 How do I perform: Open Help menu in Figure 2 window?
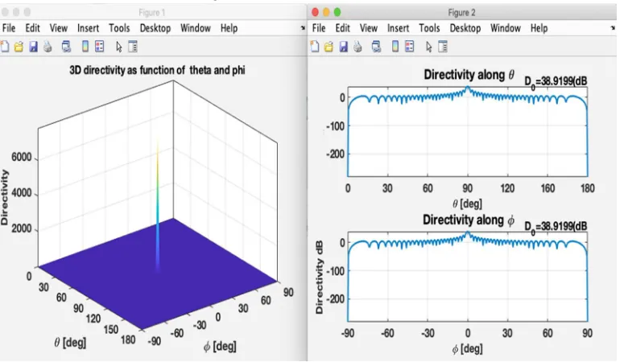click(539, 28)
